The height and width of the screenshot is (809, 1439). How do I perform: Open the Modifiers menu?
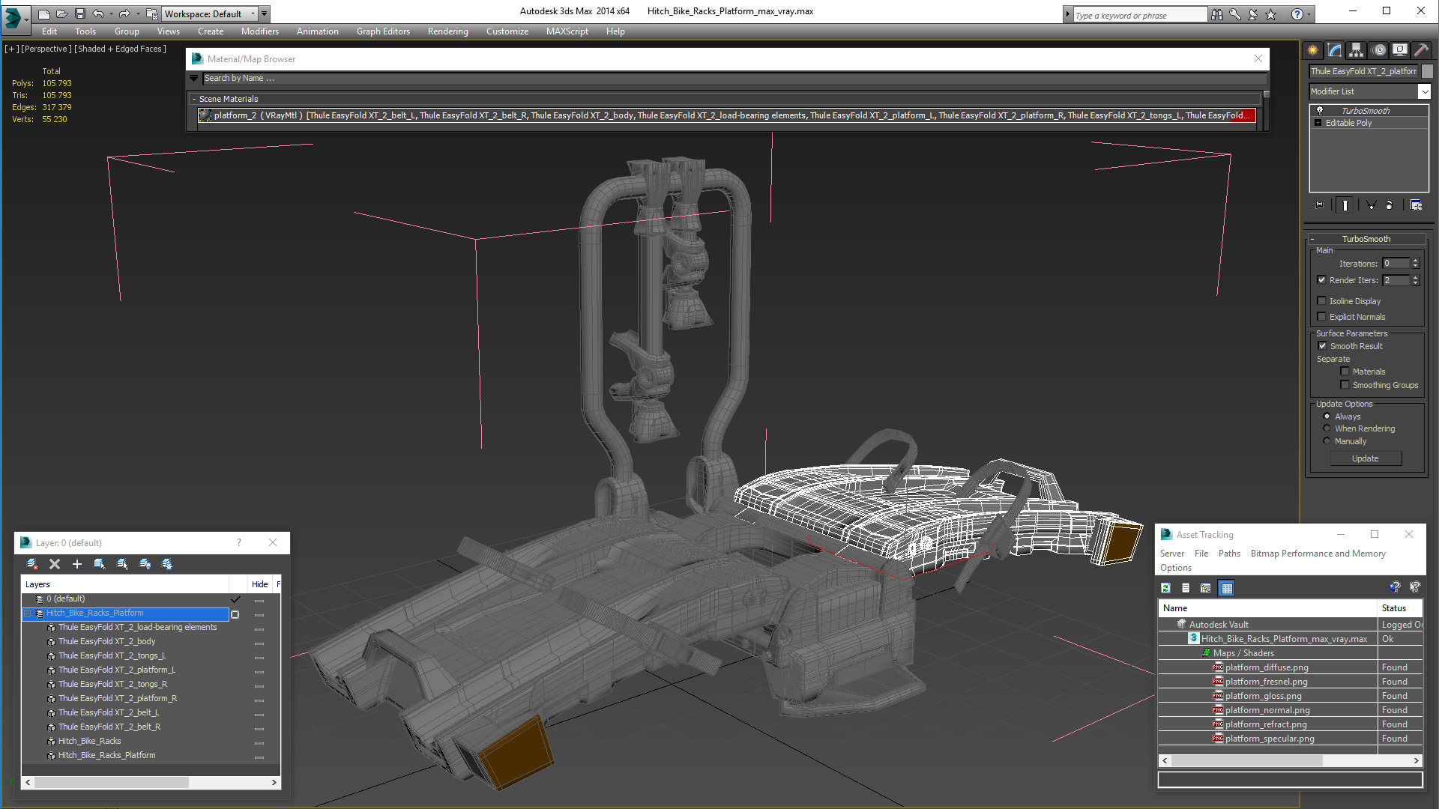click(x=259, y=31)
